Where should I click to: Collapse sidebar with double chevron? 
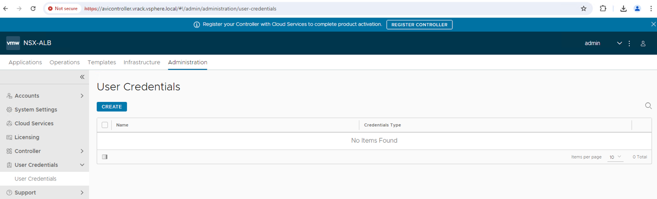(x=82, y=77)
